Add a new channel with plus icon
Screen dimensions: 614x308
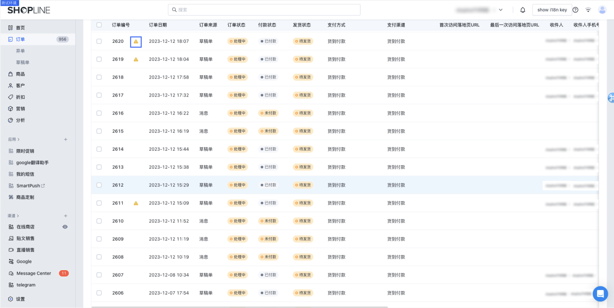[66, 216]
